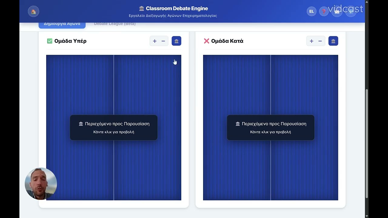Click the scrollbar up arrow
The width and height of the screenshot is (388, 218).
pos(367,2)
